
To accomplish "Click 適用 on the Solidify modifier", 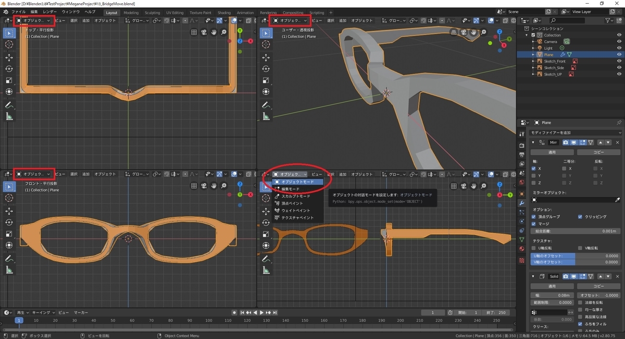I will pyautogui.click(x=552, y=286).
